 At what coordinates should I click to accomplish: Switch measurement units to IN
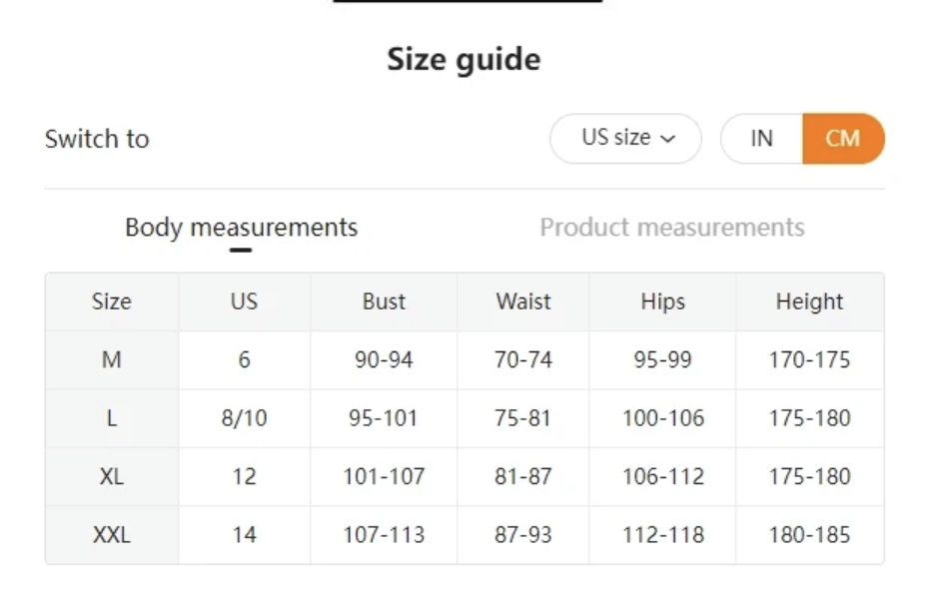(x=760, y=139)
